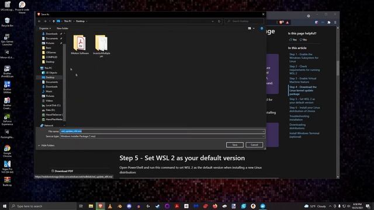Select Local Disk (C:) drive
The image size is (374, 210).
pyautogui.click(x=53, y=105)
